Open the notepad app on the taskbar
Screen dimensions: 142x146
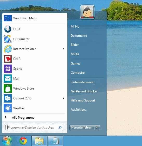(x=55, y=141)
